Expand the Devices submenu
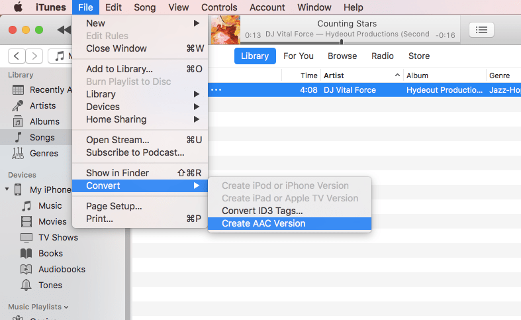Viewport: 521px width, 320px height. pyautogui.click(x=140, y=107)
